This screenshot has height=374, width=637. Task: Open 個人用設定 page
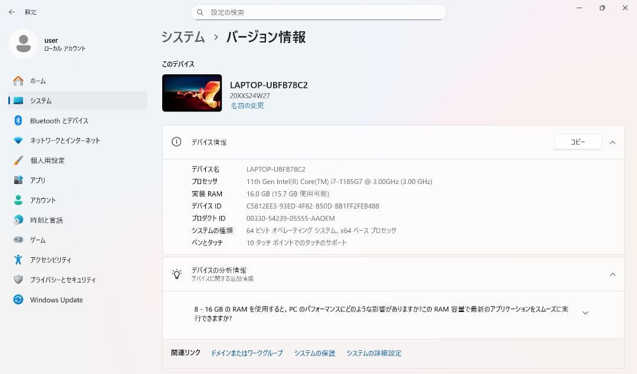[x=78, y=160]
